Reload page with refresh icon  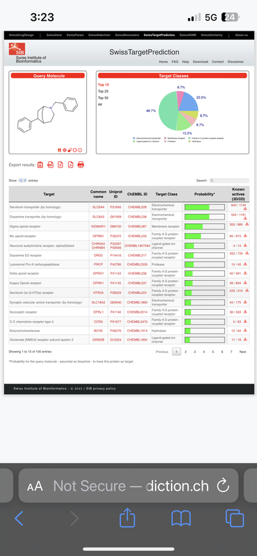223,486
